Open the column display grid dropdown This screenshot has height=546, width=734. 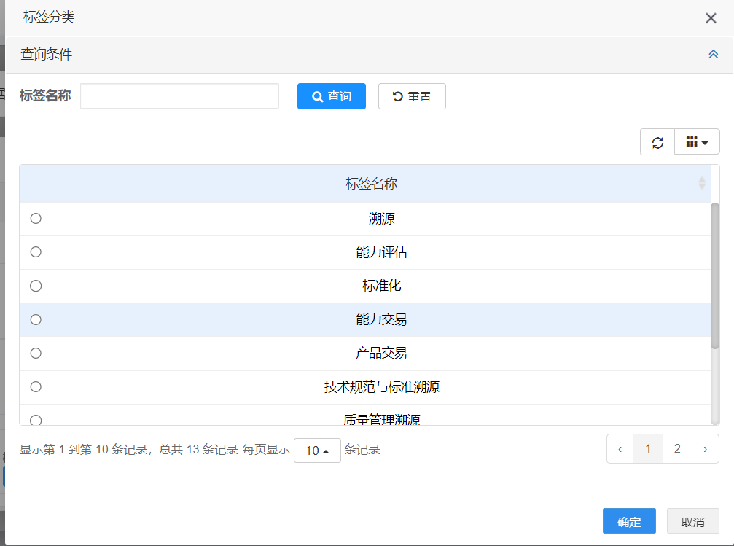click(698, 142)
